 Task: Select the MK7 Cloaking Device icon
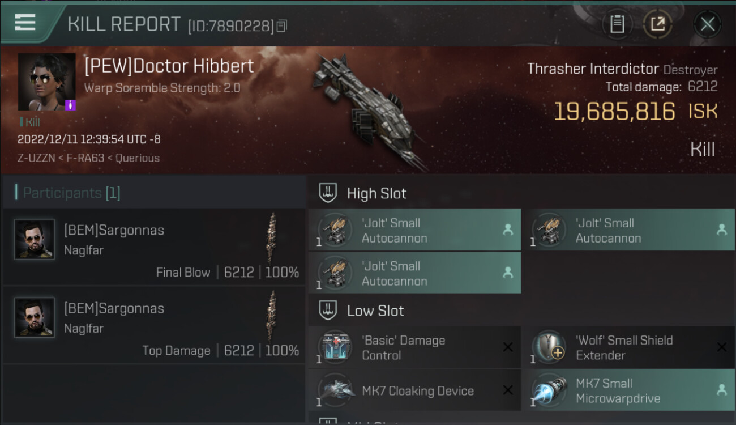click(335, 390)
